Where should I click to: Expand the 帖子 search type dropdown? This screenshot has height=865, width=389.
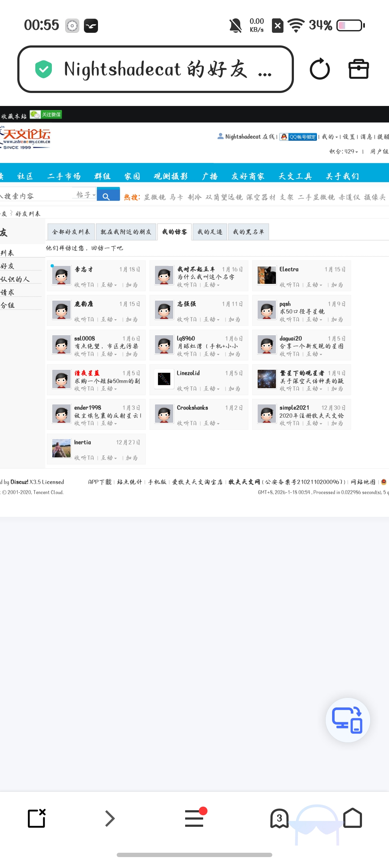tap(86, 195)
